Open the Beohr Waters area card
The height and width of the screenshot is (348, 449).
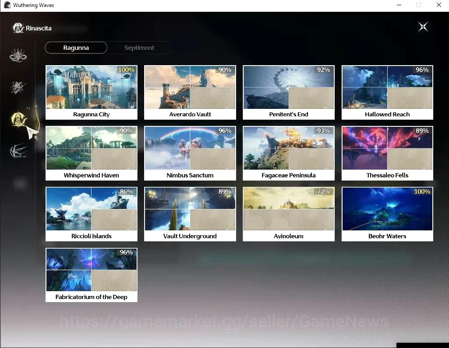pos(387,214)
